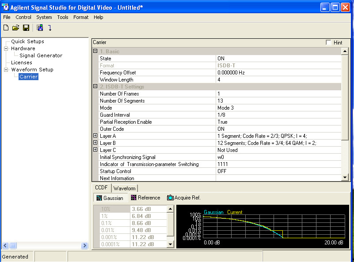Select Quick Setups in the tree
Screen dimensions: 354x262
click(27, 41)
